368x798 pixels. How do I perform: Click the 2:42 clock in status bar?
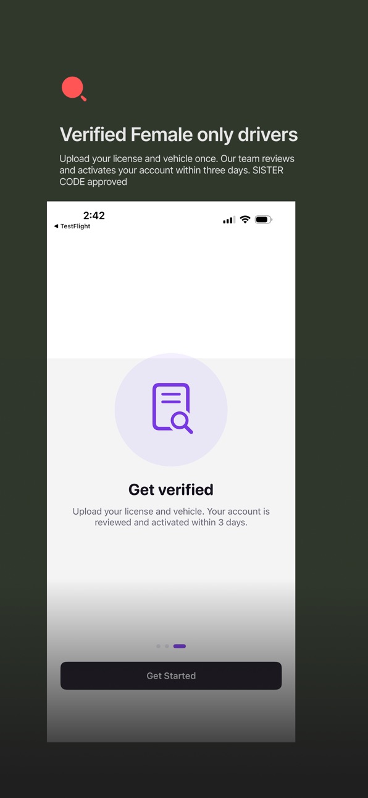coord(94,215)
